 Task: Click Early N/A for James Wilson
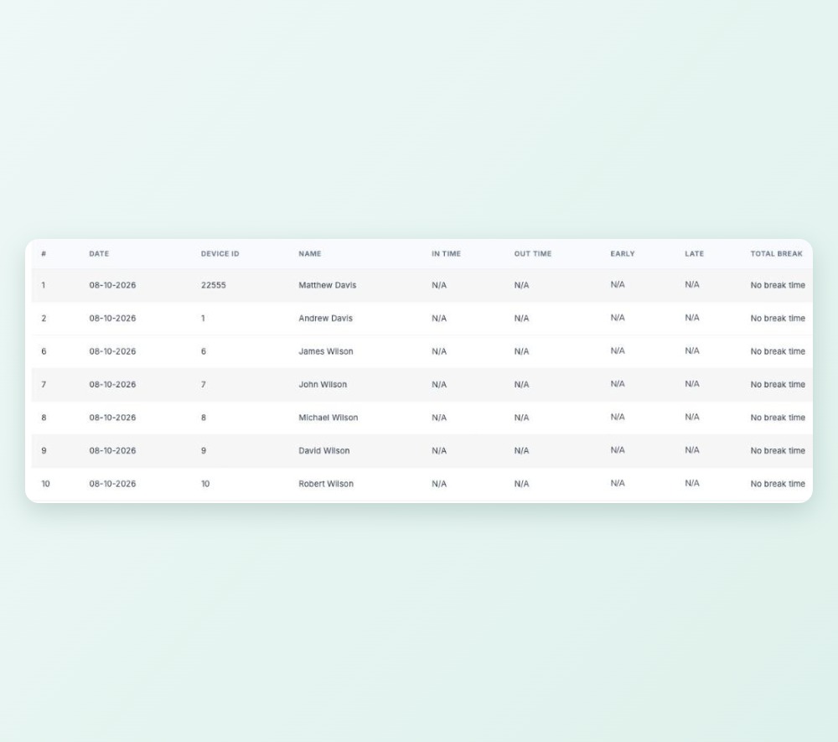pyautogui.click(x=618, y=351)
